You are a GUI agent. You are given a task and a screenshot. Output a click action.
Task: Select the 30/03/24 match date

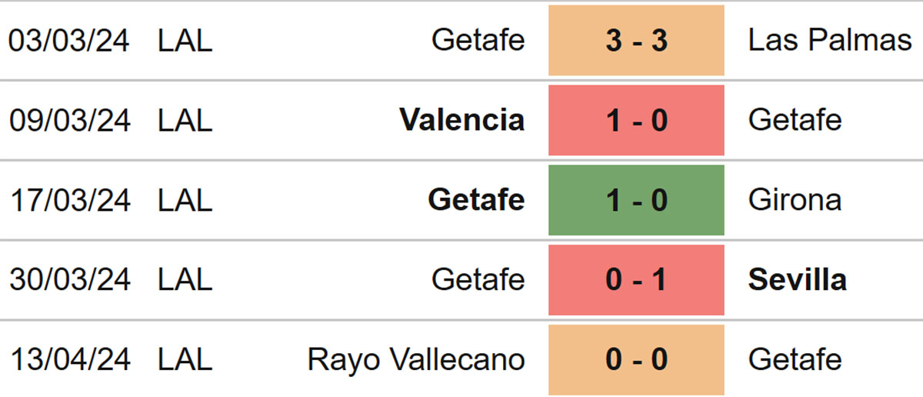point(70,280)
